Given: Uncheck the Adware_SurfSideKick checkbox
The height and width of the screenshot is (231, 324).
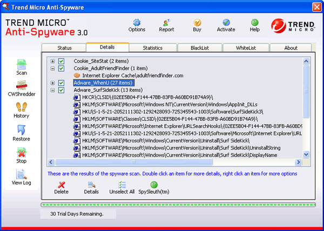Looking at the screenshot, I should click(x=61, y=90).
